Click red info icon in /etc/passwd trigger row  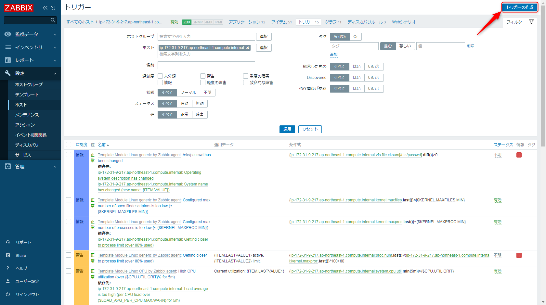[x=519, y=155]
